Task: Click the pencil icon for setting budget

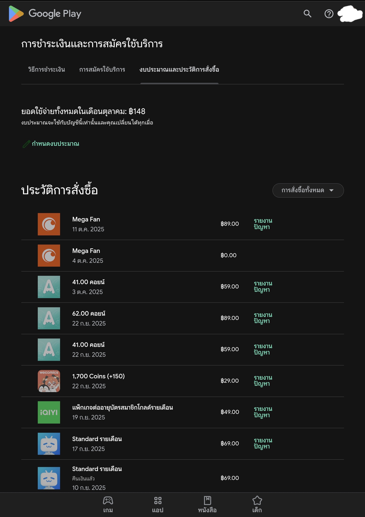Action: 26,144
